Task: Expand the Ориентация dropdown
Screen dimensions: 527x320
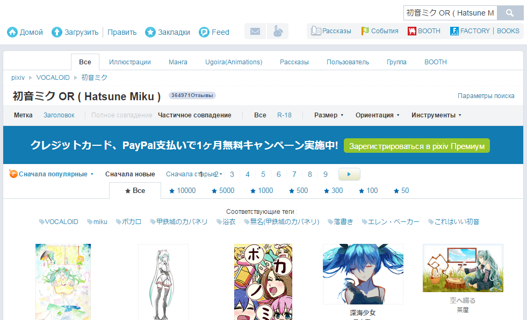Action: click(x=378, y=115)
